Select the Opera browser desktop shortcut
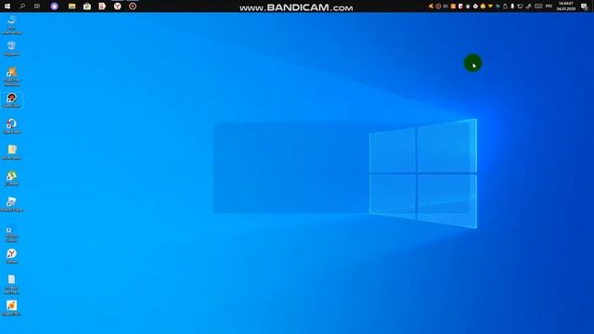Viewport: 594px width, 334px height. click(11, 126)
